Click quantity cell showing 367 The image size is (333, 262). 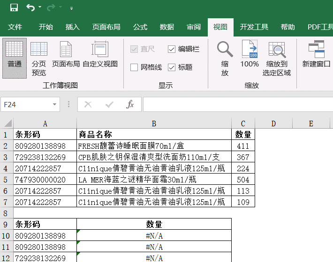coord(243,157)
